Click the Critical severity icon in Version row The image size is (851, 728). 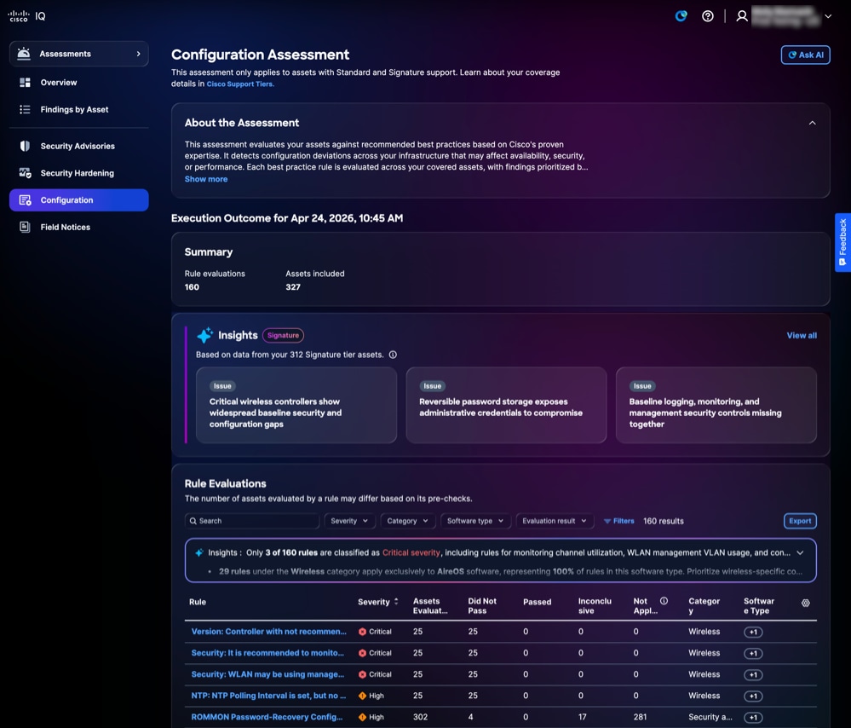[362, 632]
